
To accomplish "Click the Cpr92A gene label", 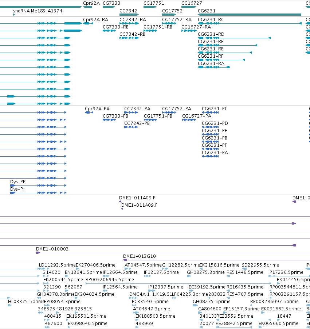I will tap(91, 3).
